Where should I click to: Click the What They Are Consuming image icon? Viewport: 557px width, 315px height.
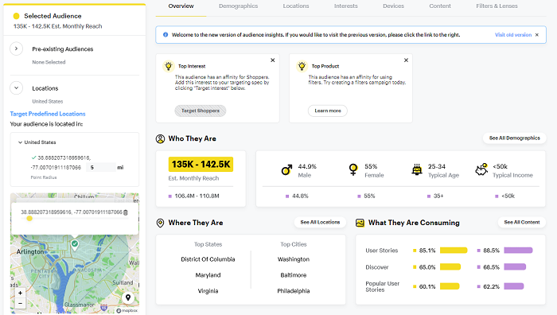pyautogui.click(x=360, y=223)
